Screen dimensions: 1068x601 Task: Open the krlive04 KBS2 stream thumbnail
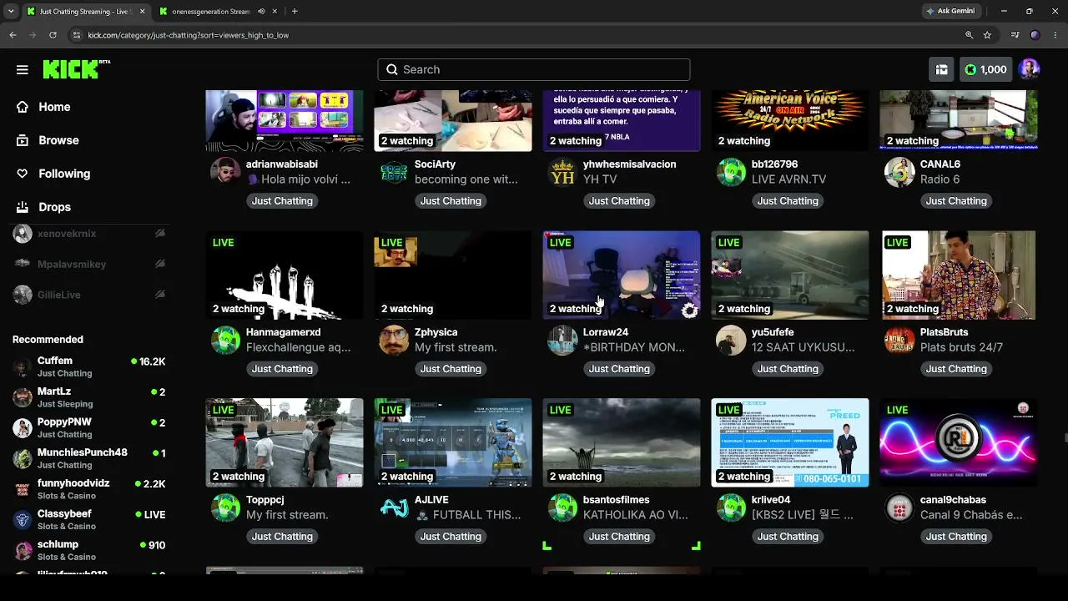(790, 442)
